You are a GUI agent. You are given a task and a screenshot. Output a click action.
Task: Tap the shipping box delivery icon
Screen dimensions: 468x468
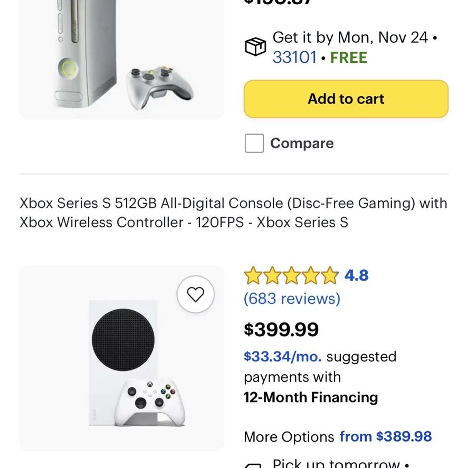click(x=255, y=46)
